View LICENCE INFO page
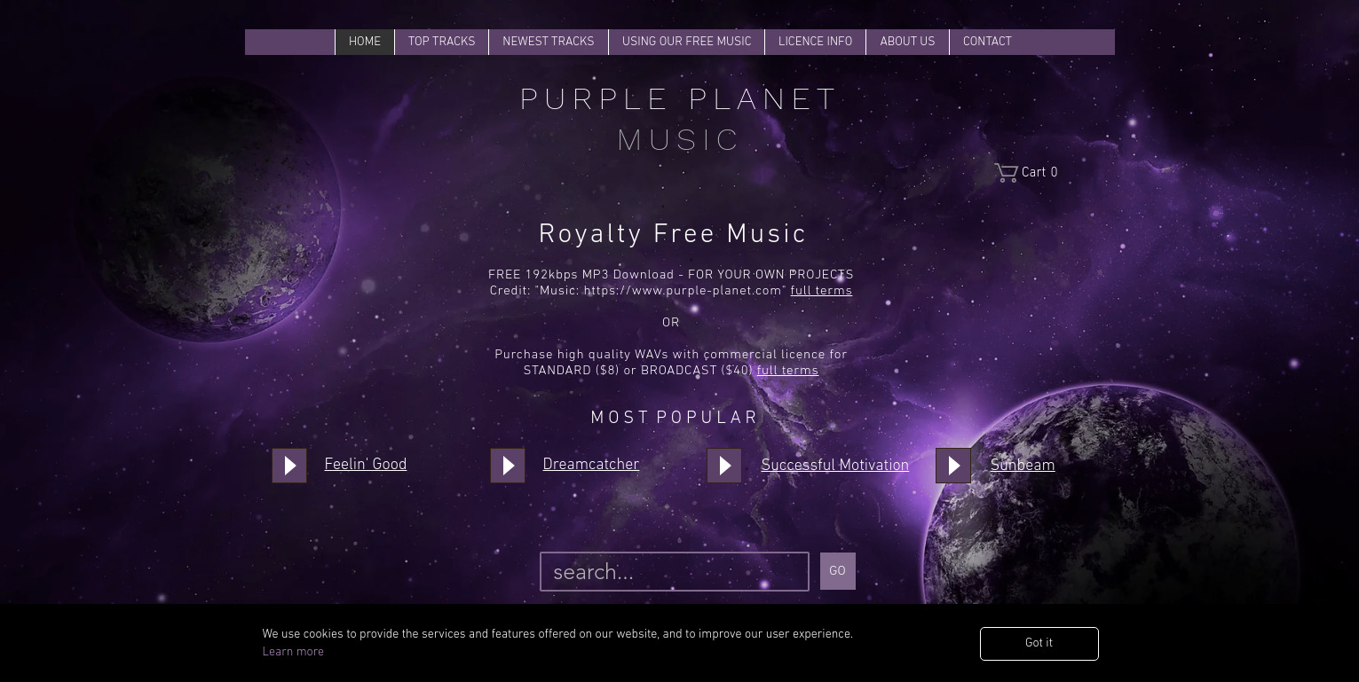1359x682 pixels. click(815, 42)
